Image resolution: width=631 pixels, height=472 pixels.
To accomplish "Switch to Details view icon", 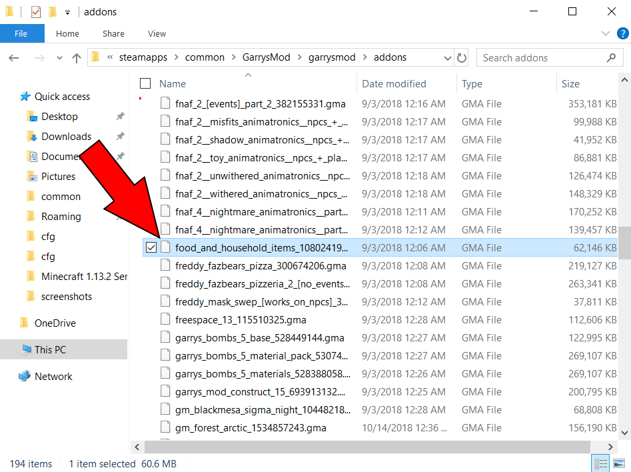I will pyautogui.click(x=601, y=463).
